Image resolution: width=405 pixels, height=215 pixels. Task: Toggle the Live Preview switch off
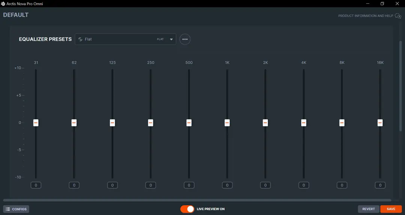187,209
